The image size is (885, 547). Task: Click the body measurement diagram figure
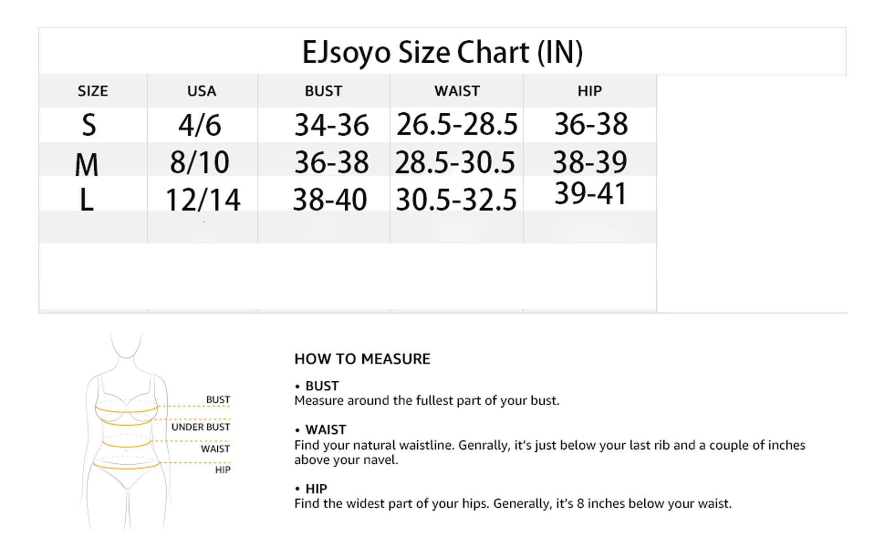click(x=127, y=431)
